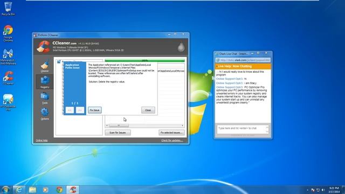Open Google Chrome desktop shortcut
345x194 pixels.
point(8,33)
